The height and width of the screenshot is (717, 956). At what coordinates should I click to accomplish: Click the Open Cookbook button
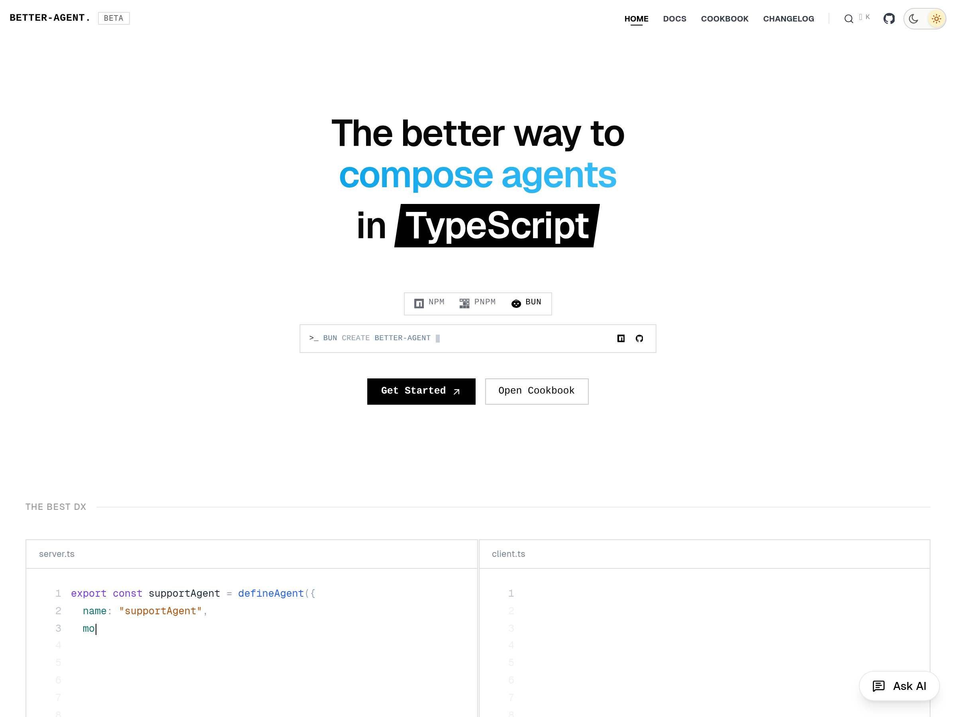point(536,391)
